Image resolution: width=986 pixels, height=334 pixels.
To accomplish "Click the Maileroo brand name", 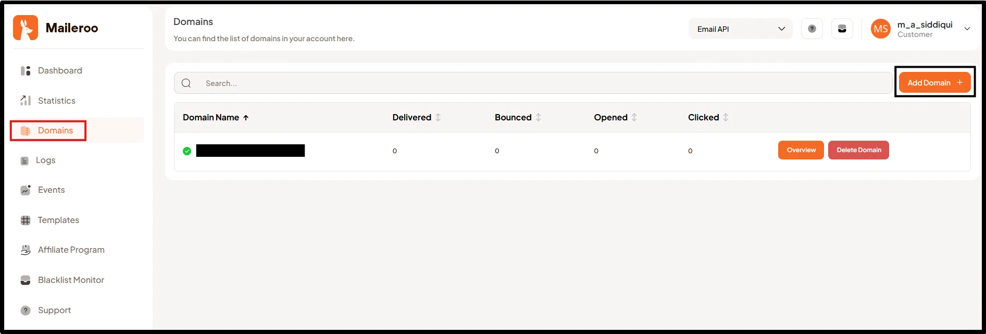I will [72, 28].
